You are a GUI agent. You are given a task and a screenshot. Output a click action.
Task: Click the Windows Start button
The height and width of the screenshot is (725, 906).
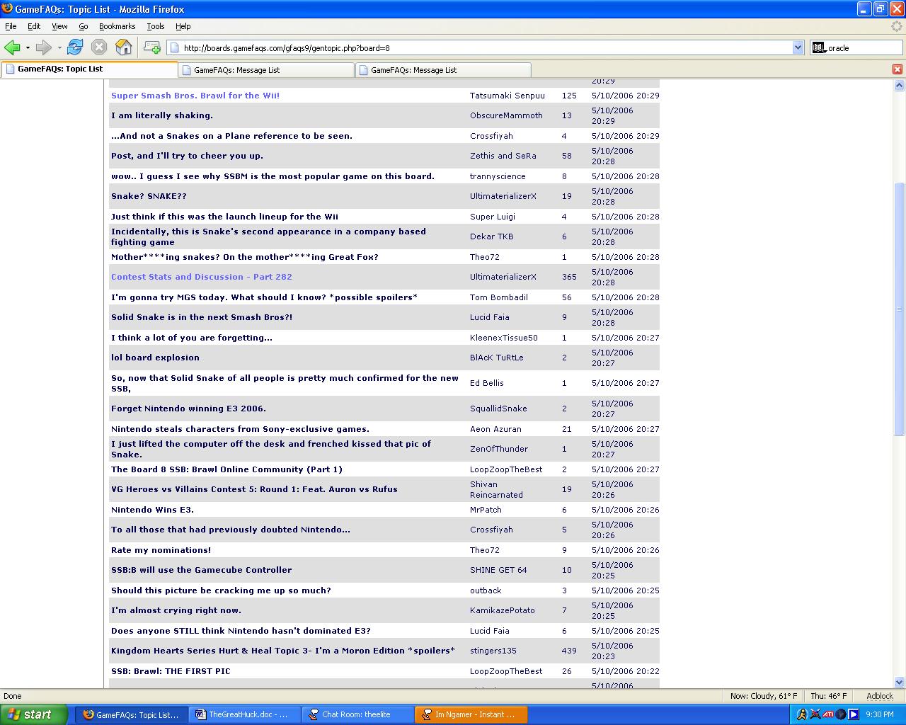tap(34, 714)
